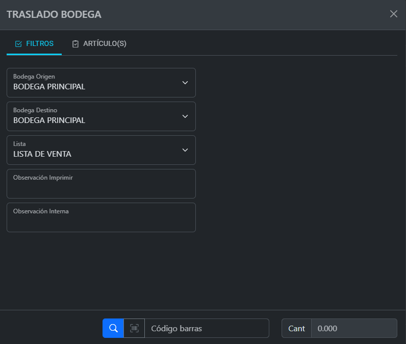Click the LISTA DE VENTA selection
The width and height of the screenshot is (406, 344).
42,154
